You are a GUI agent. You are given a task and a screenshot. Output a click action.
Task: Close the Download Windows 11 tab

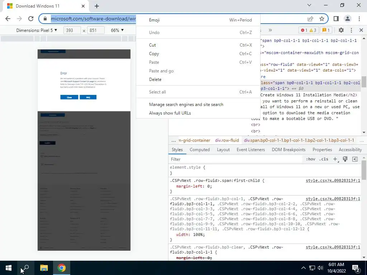(83, 6)
